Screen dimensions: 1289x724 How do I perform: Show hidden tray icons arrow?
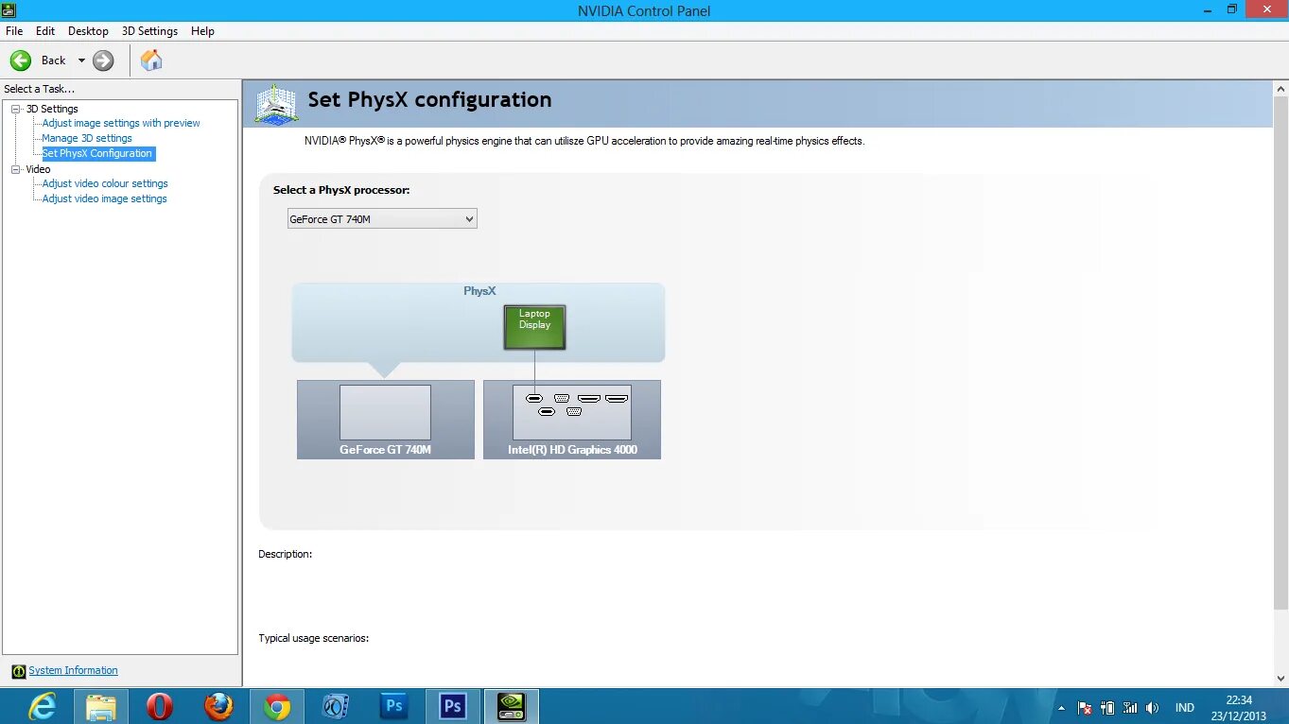coord(1061,707)
